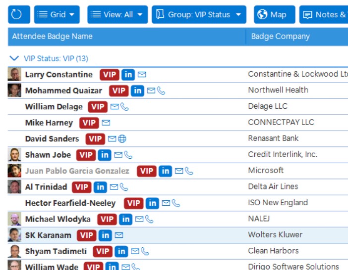
Task: Email SK Karanam via envelope icon
Action: pyautogui.click(x=119, y=235)
